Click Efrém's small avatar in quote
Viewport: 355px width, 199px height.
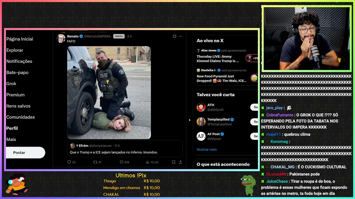72,146
